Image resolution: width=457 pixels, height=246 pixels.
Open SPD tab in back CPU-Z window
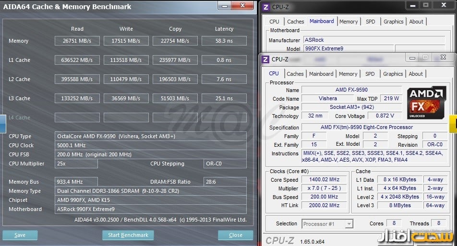(x=371, y=22)
